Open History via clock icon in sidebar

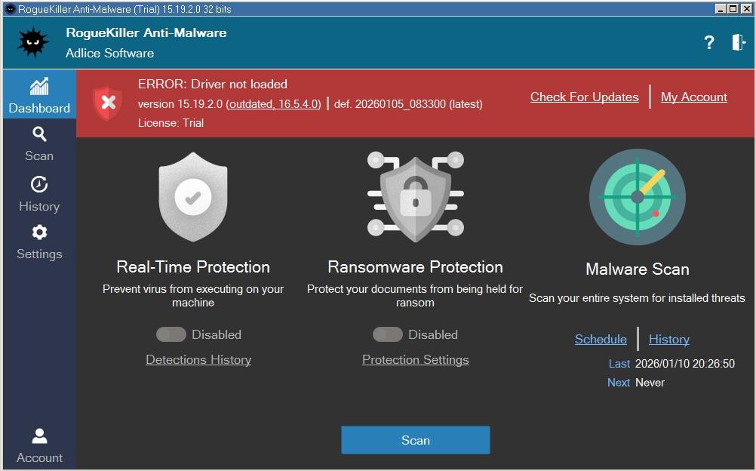(x=39, y=184)
